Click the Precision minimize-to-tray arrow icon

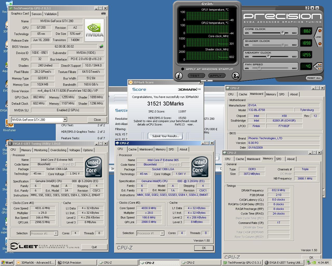(x=312, y=8)
